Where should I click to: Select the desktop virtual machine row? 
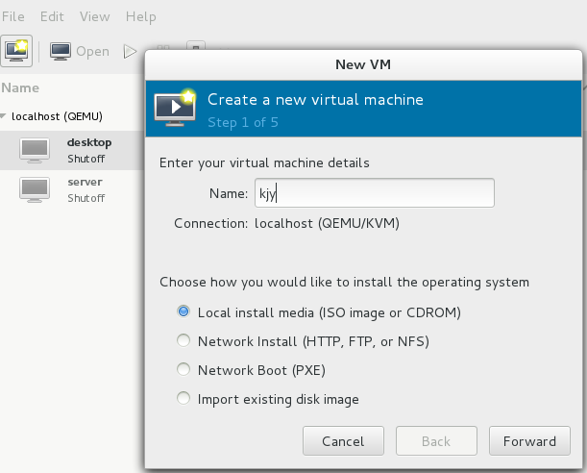tap(72, 150)
